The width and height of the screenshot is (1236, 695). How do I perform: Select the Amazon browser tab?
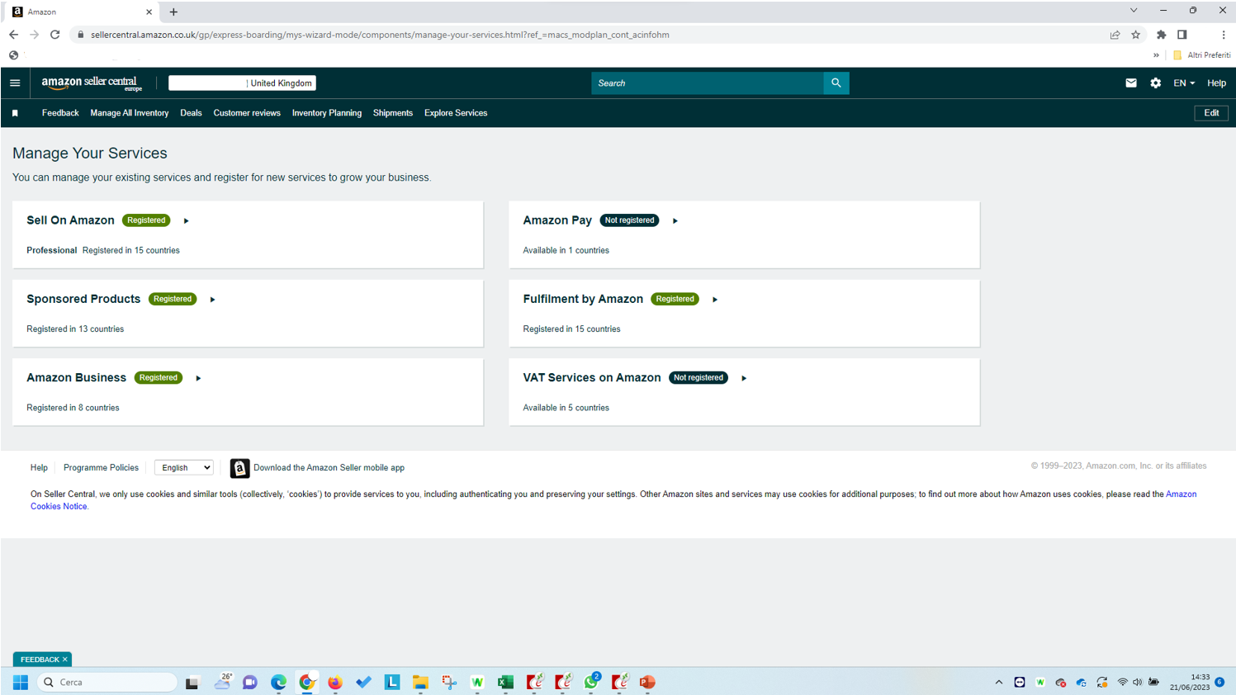[x=83, y=12]
